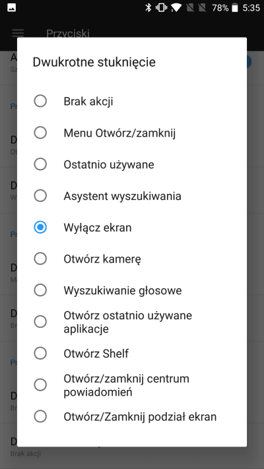Tap the clock showing 5:35
Screen dimensions: 264x469
[251, 8]
